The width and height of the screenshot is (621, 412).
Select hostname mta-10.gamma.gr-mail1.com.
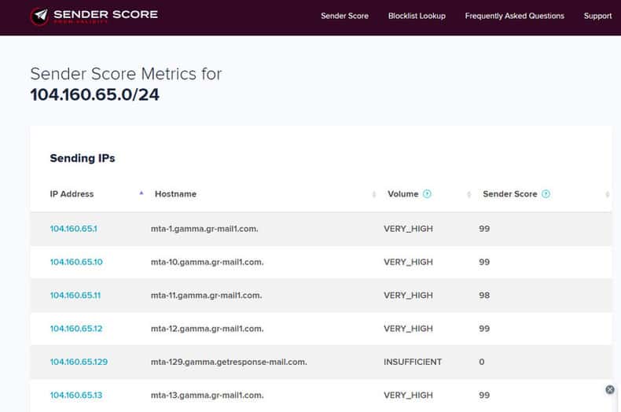(208, 262)
